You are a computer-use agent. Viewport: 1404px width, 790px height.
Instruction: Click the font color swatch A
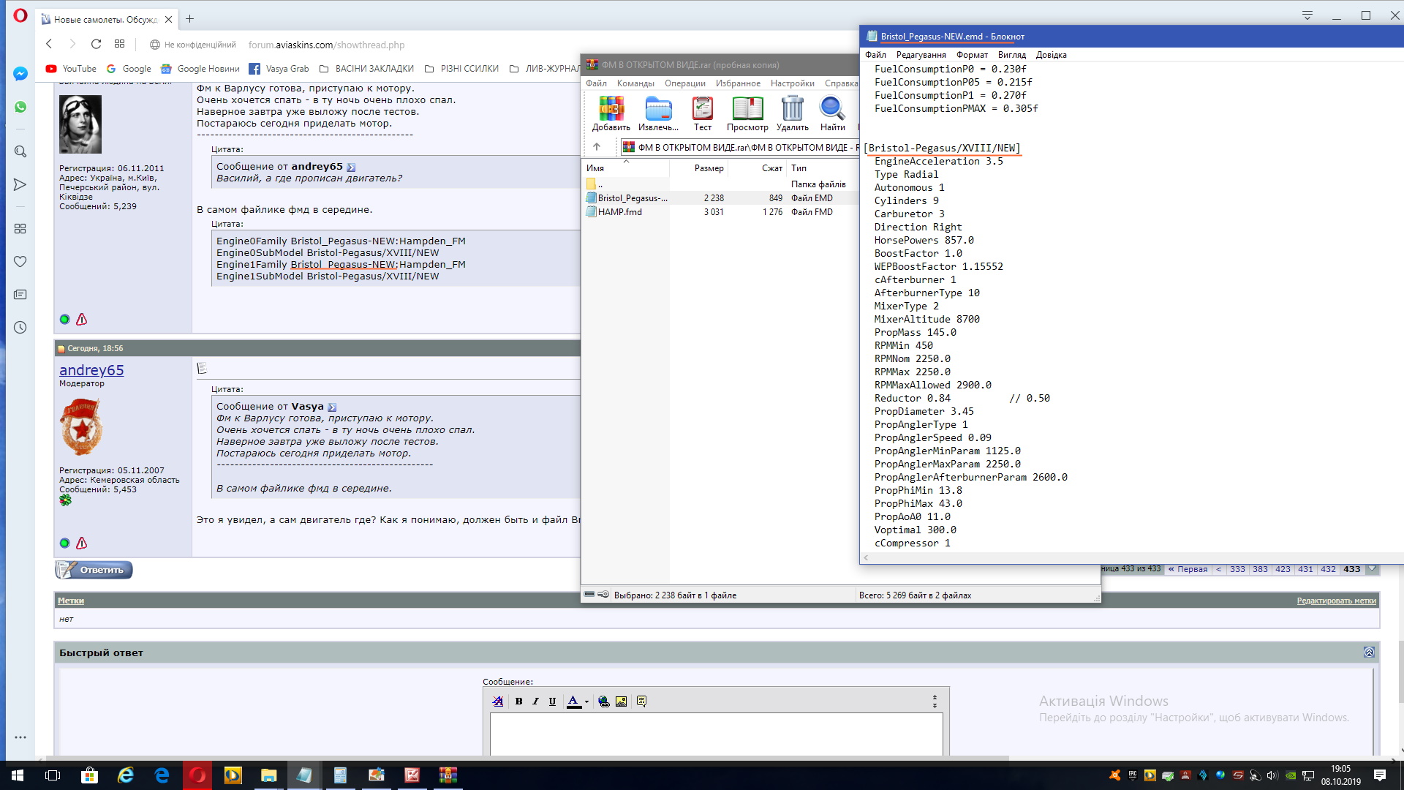[x=574, y=701]
